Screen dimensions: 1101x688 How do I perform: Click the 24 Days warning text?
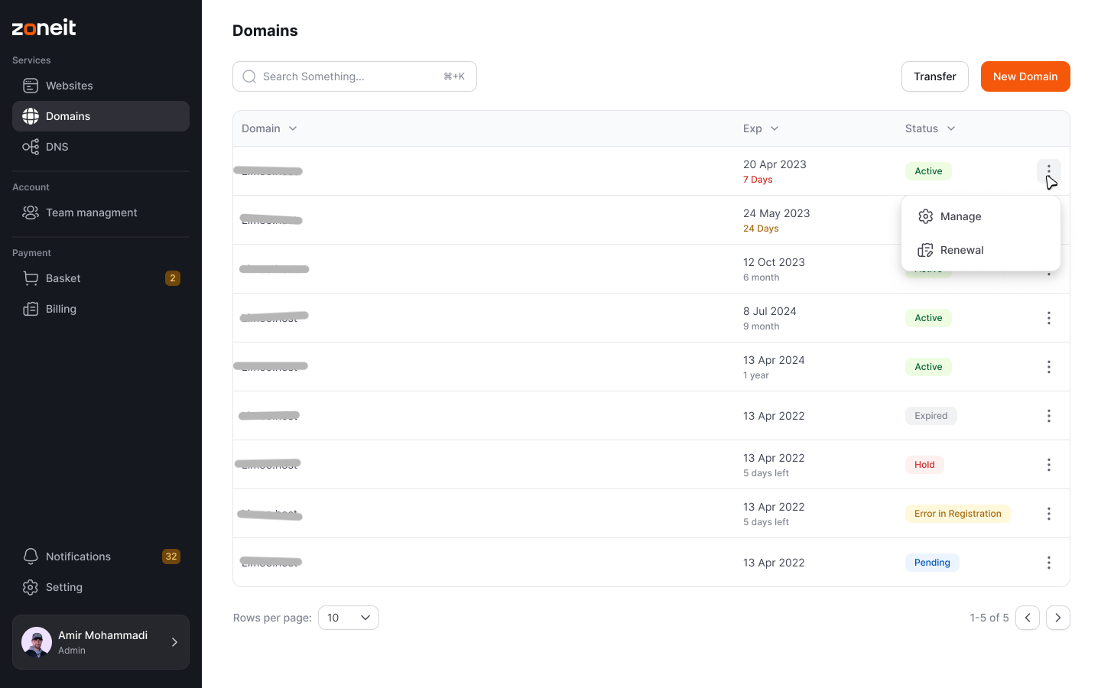point(761,229)
